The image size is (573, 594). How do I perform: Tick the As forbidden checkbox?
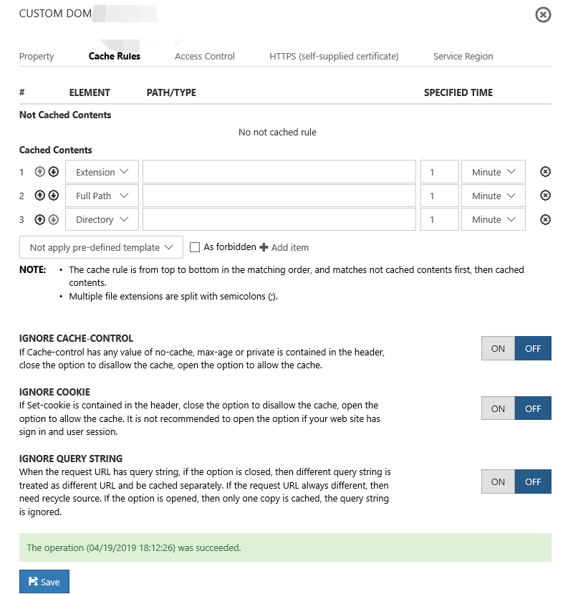coord(195,247)
